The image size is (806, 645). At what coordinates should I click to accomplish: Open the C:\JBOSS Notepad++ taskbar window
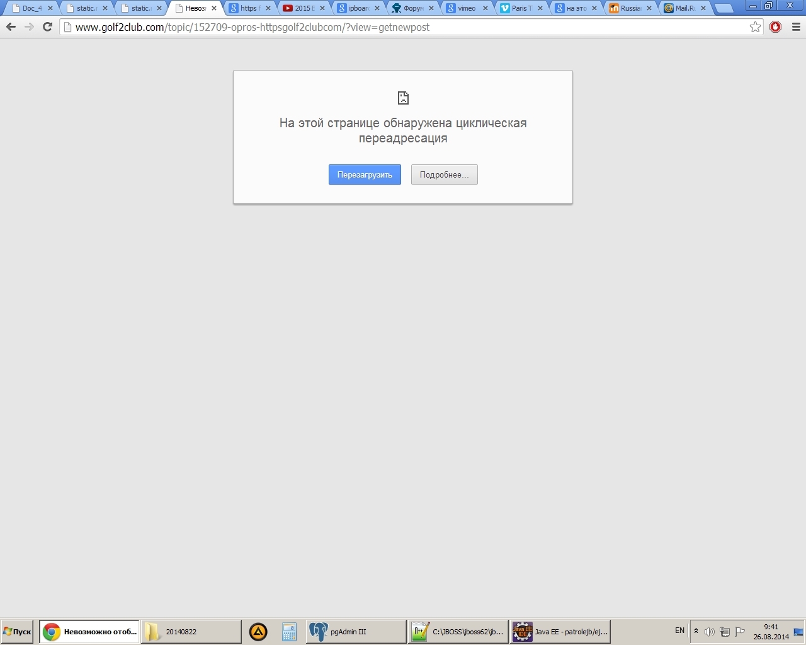click(x=458, y=631)
